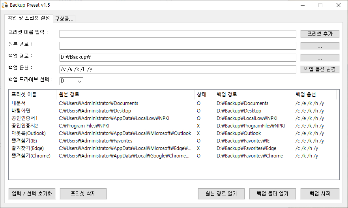Switch to the 백업 및 프리셋 설정 tab

click(x=29, y=18)
